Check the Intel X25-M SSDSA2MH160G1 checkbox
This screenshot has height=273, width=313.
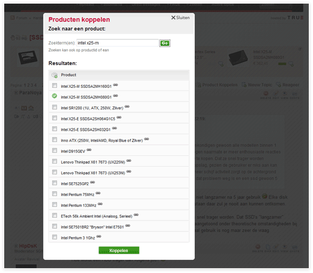[54, 85]
